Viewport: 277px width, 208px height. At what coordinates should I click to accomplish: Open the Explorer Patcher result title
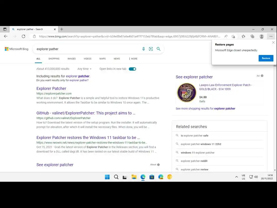51,89
